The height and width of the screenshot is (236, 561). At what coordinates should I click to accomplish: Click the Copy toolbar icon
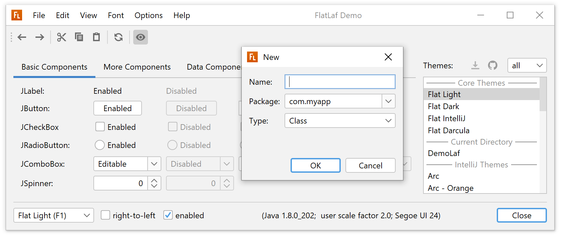pos(79,37)
